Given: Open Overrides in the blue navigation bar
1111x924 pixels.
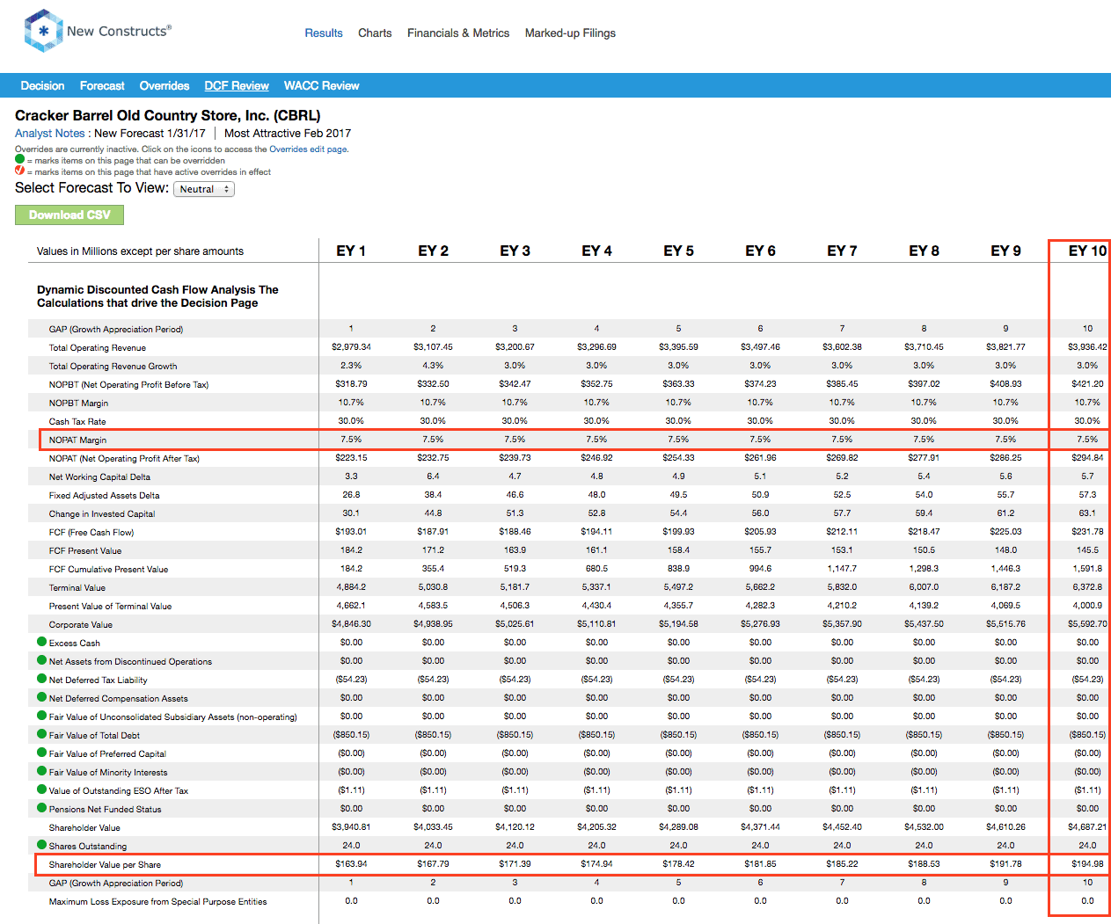Looking at the screenshot, I should point(164,86).
